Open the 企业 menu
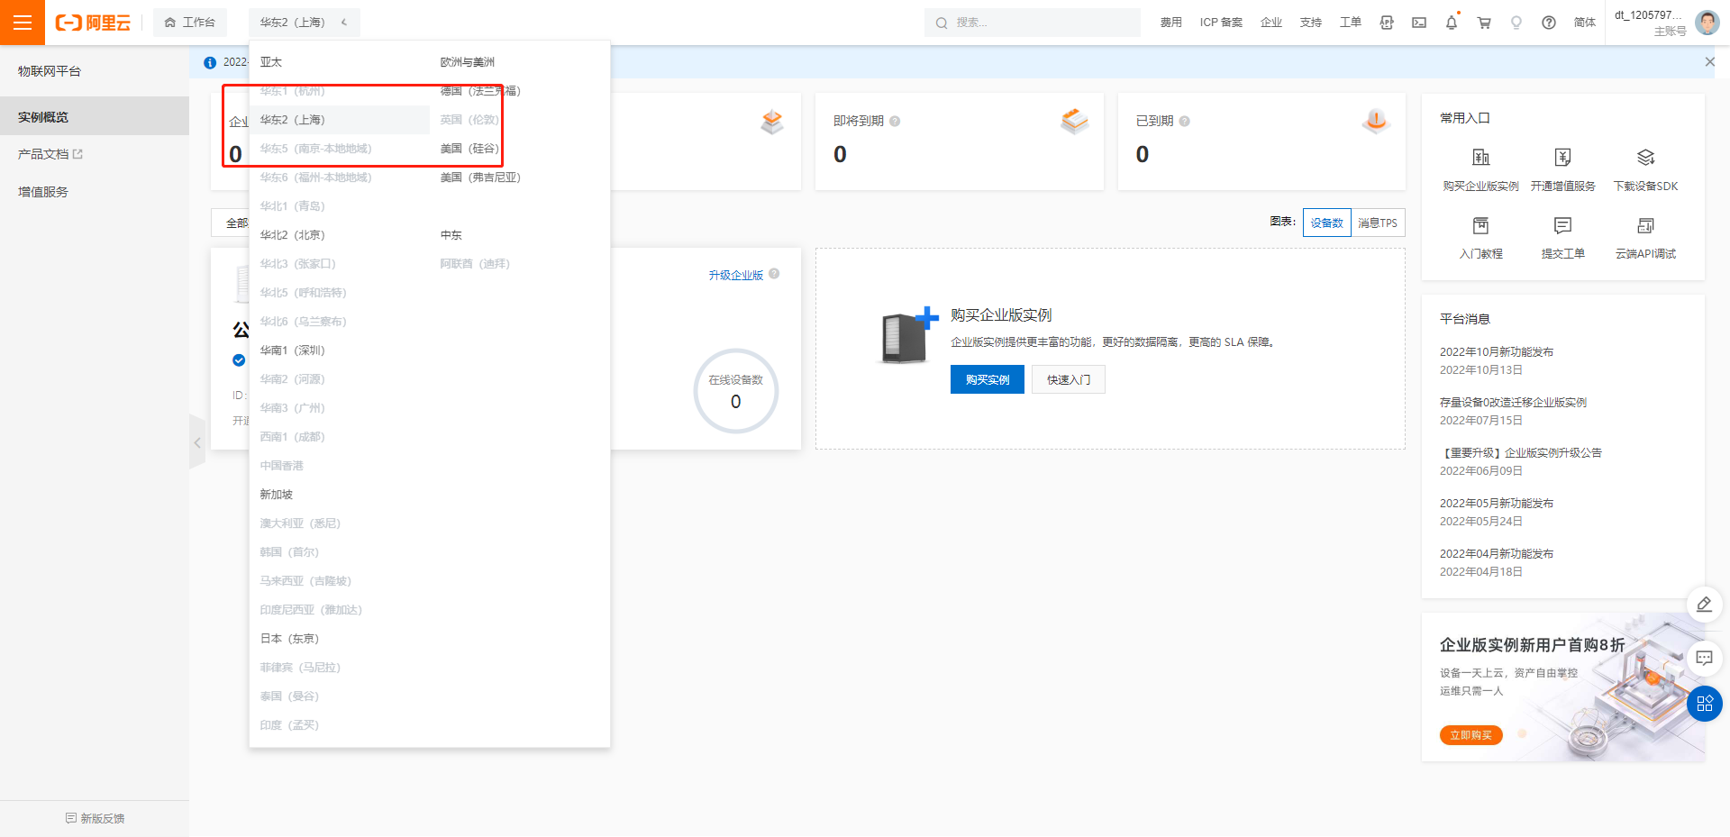The height and width of the screenshot is (837, 1730). click(x=1271, y=23)
